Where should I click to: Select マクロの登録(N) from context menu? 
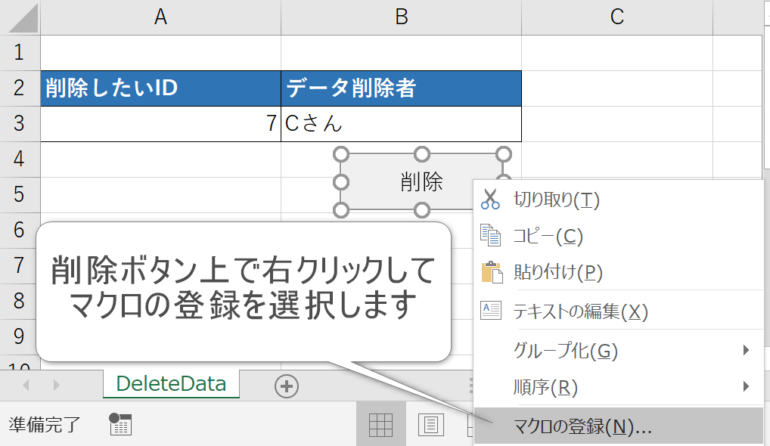pos(582,426)
